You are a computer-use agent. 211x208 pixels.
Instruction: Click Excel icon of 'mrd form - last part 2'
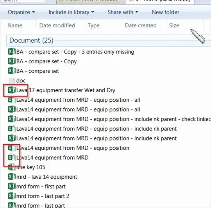point(12,196)
